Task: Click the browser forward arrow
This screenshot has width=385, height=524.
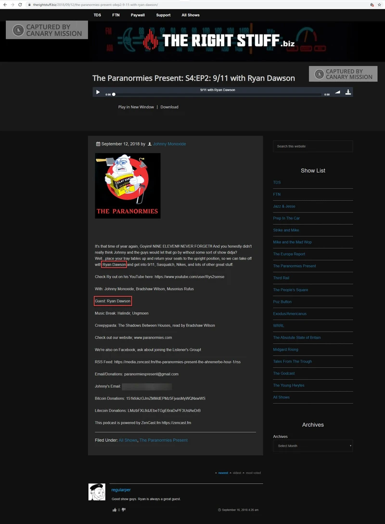Action: (13, 5)
